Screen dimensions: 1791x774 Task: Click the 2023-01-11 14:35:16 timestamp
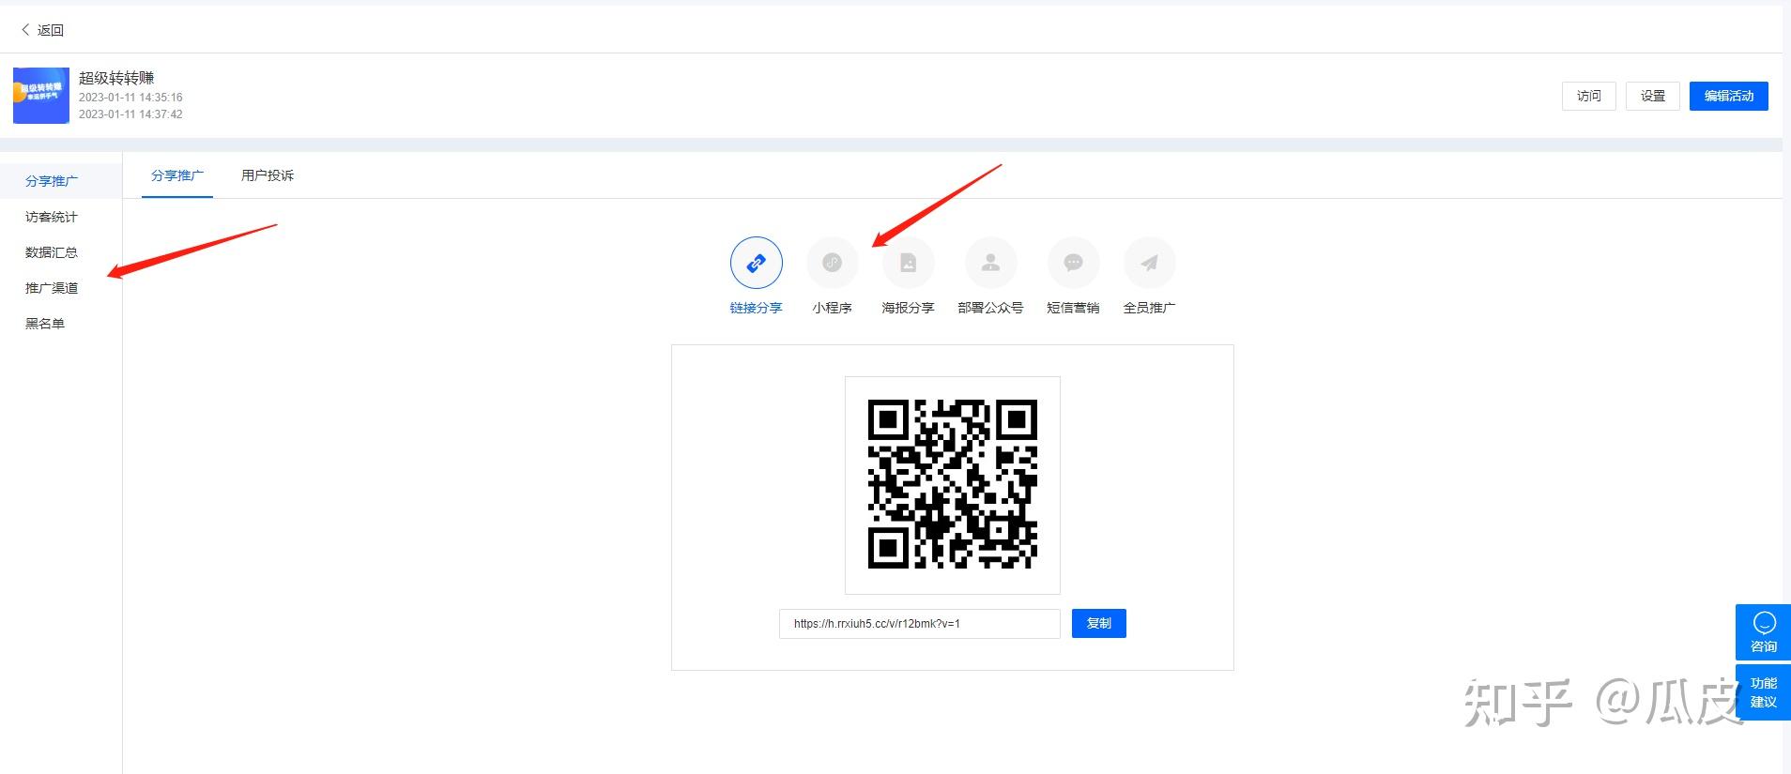(130, 98)
